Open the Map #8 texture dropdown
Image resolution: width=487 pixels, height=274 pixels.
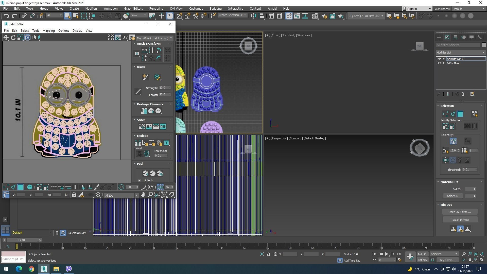pyautogui.click(x=154, y=38)
